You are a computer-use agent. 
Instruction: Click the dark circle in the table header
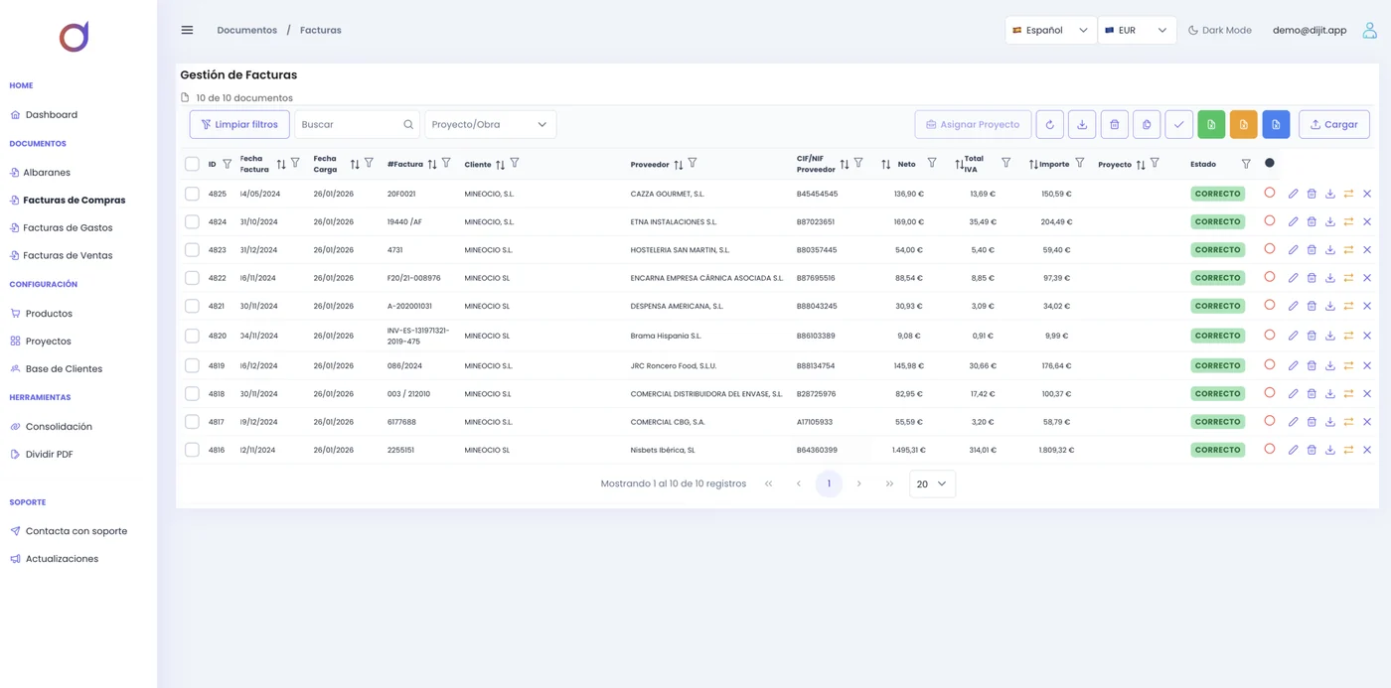coord(1270,163)
